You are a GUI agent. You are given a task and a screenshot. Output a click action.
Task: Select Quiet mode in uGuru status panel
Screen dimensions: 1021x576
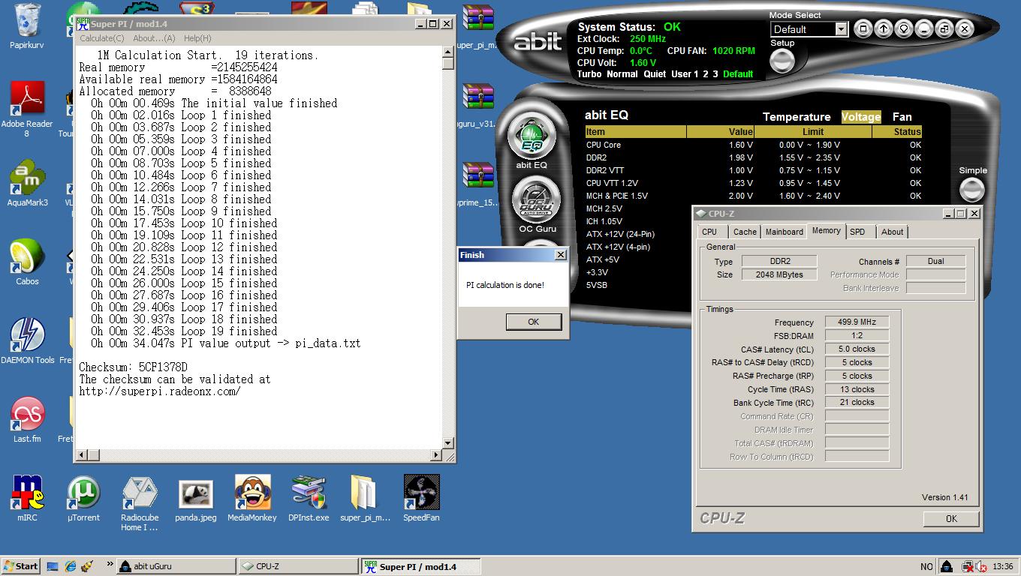click(x=655, y=74)
